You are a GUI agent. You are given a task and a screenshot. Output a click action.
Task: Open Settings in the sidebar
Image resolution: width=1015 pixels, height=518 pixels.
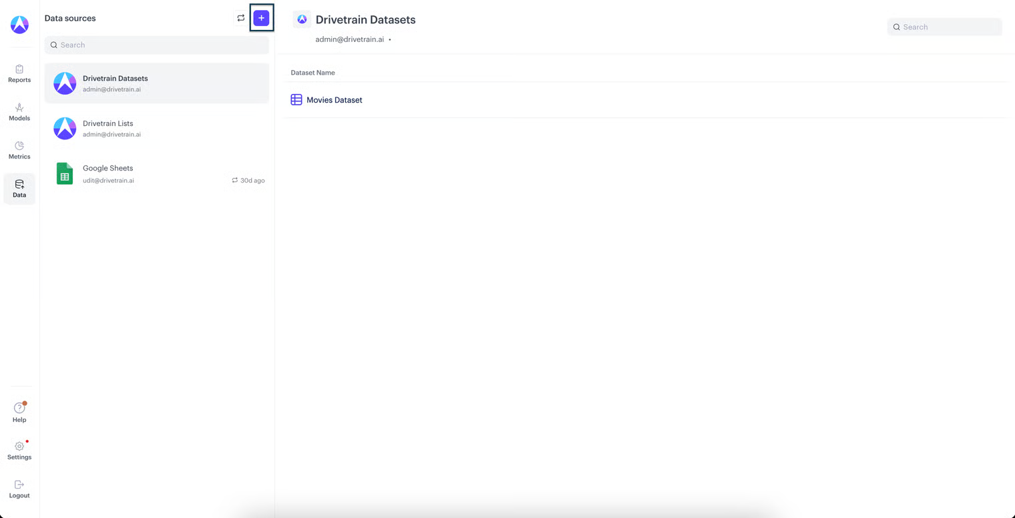tap(19, 451)
